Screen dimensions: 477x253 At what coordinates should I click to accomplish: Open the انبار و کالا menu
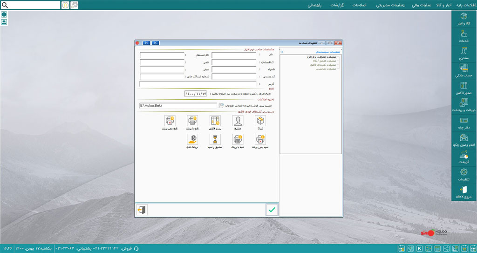click(444, 5)
